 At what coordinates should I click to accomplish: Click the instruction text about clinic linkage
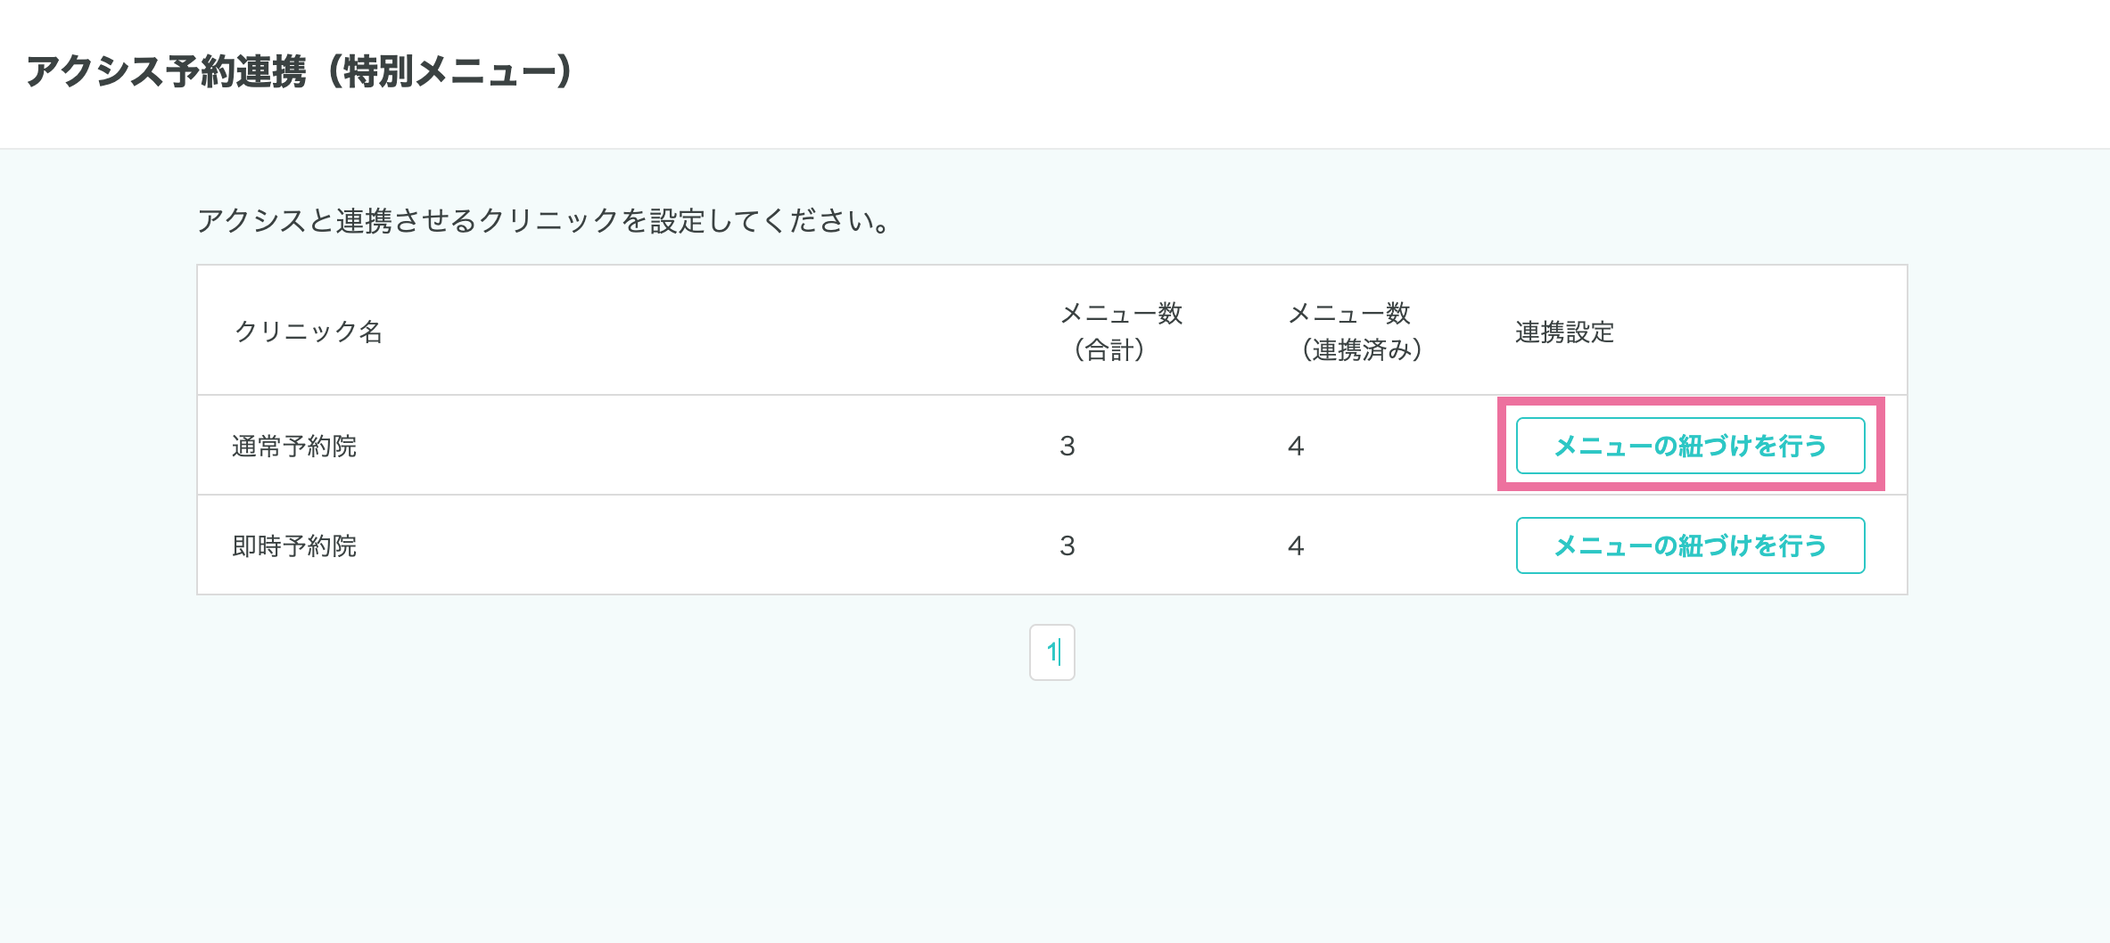(544, 220)
